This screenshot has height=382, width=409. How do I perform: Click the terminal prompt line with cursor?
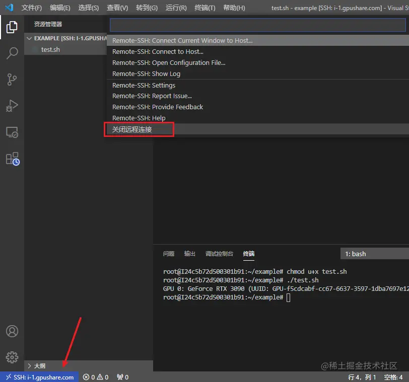click(x=227, y=297)
